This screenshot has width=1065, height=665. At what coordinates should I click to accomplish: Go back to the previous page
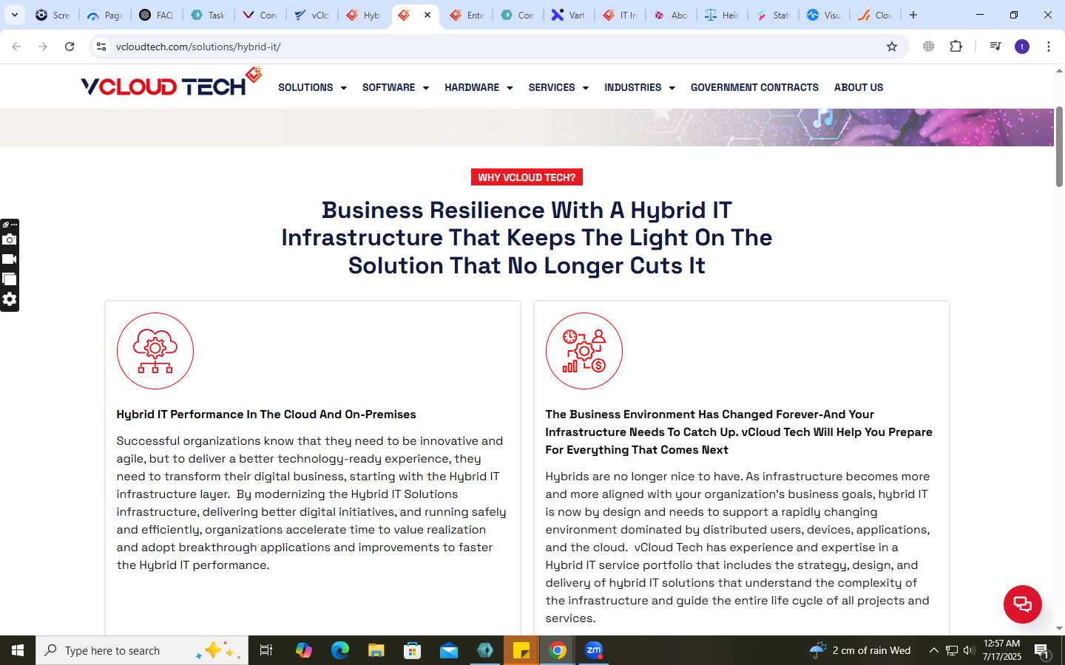tap(16, 47)
